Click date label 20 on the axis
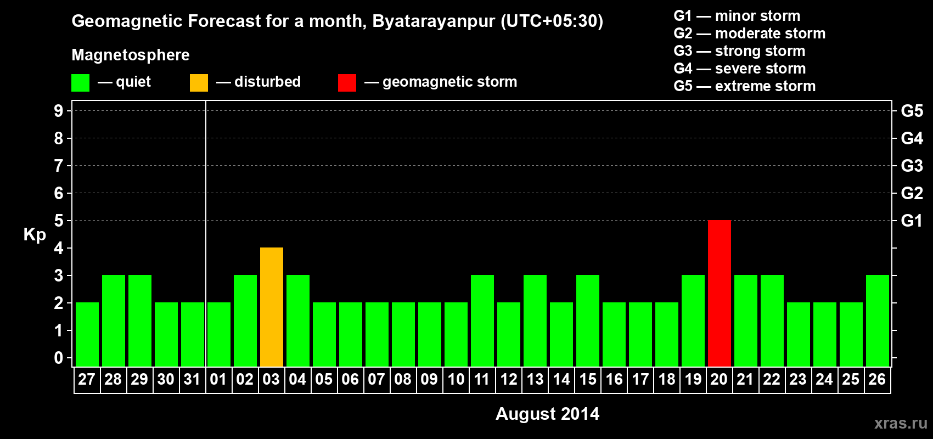Image resolution: width=933 pixels, height=439 pixels. click(719, 379)
